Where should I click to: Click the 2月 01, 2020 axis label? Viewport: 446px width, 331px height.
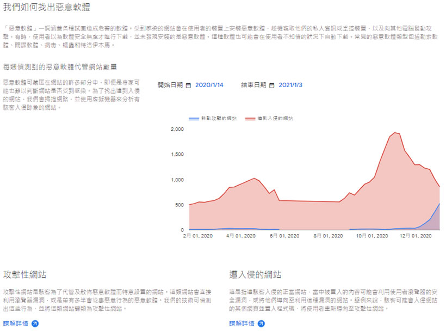tap(197, 236)
